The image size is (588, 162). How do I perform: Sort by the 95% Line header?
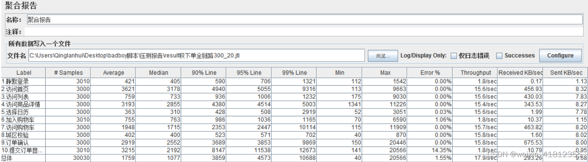(249, 73)
